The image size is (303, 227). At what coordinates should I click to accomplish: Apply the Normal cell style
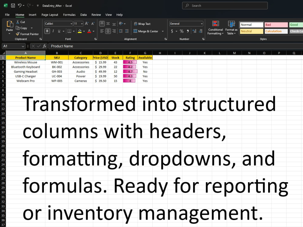[x=251, y=25]
